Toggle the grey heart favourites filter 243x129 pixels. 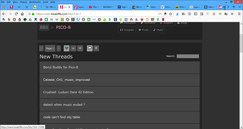tap(80, 48)
